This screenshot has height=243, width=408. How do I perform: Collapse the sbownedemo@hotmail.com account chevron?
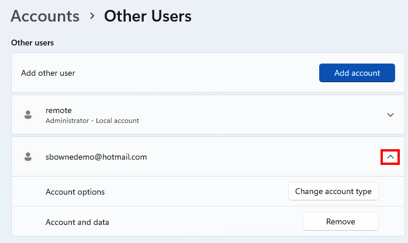(390, 157)
